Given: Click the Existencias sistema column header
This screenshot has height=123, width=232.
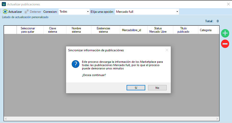Looking at the screenshot, I should pyautogui.click(x=105, y=30).
